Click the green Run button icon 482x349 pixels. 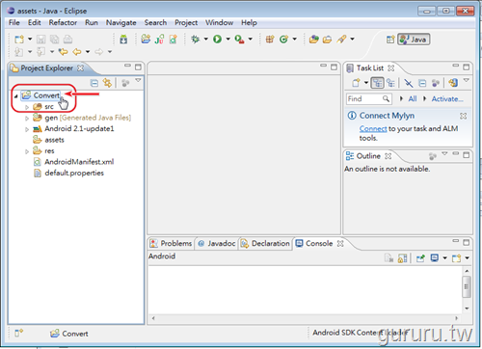217,40
